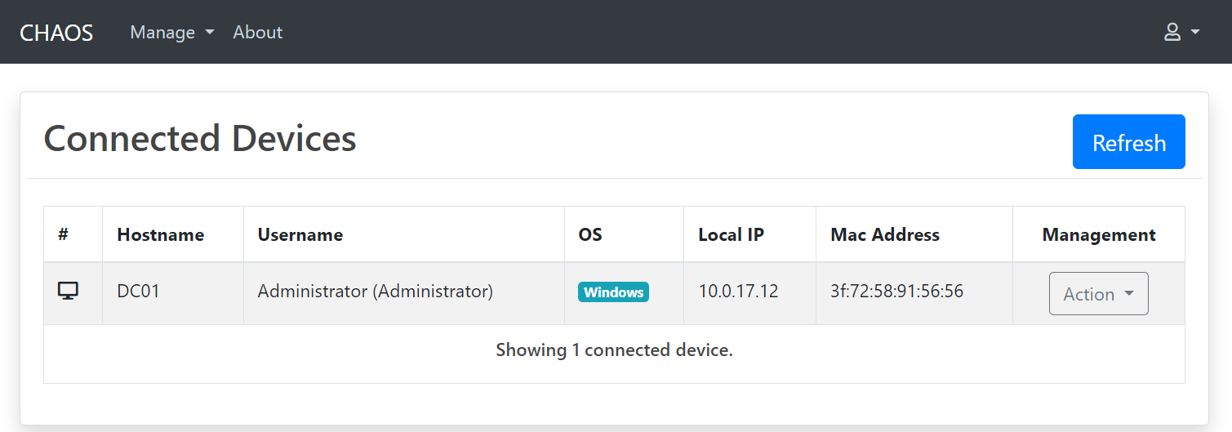The height and width of the screenshot is (432, 1232).
Task: Open the user account icon menu
Action: click(x=1181, y=32)
